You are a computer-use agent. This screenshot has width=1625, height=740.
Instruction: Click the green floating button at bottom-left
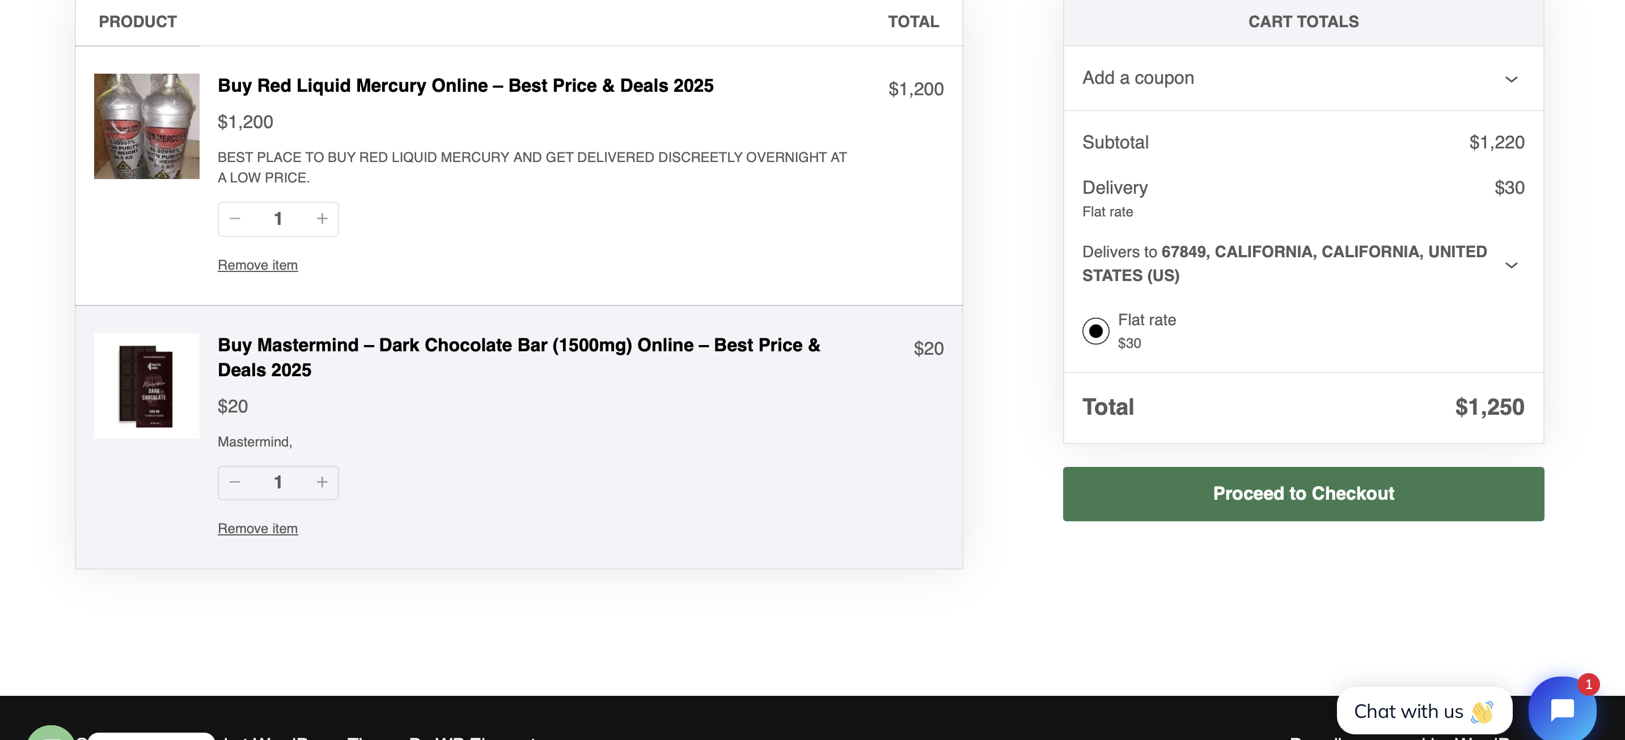(x=50, y=734)
